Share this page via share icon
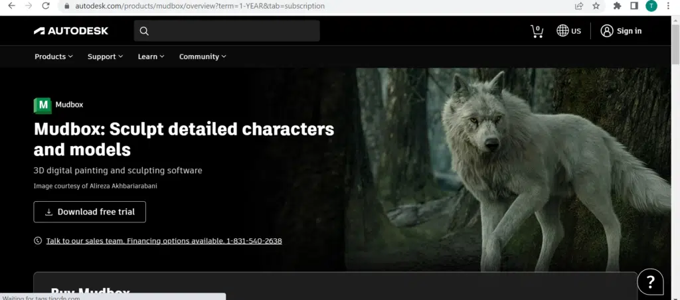This screenshot has width=680, height=300. tap(579, 5)
